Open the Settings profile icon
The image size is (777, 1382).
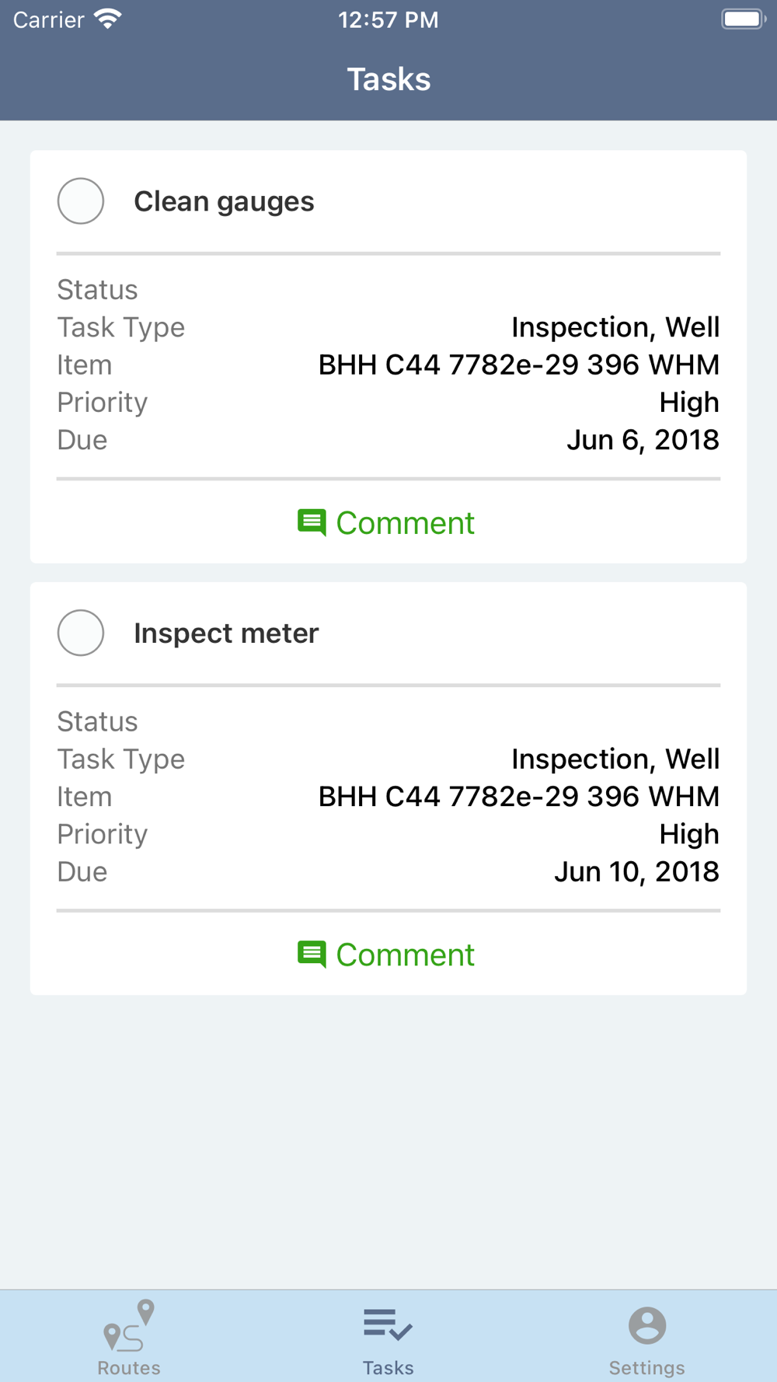pyautogui.click(x=647, y=1325)
